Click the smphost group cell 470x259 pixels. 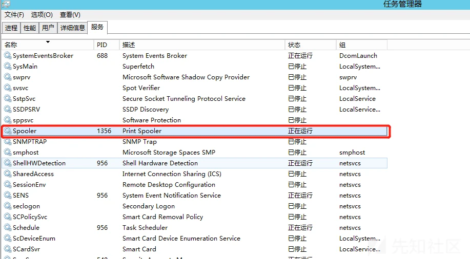[x=352, y=153]
